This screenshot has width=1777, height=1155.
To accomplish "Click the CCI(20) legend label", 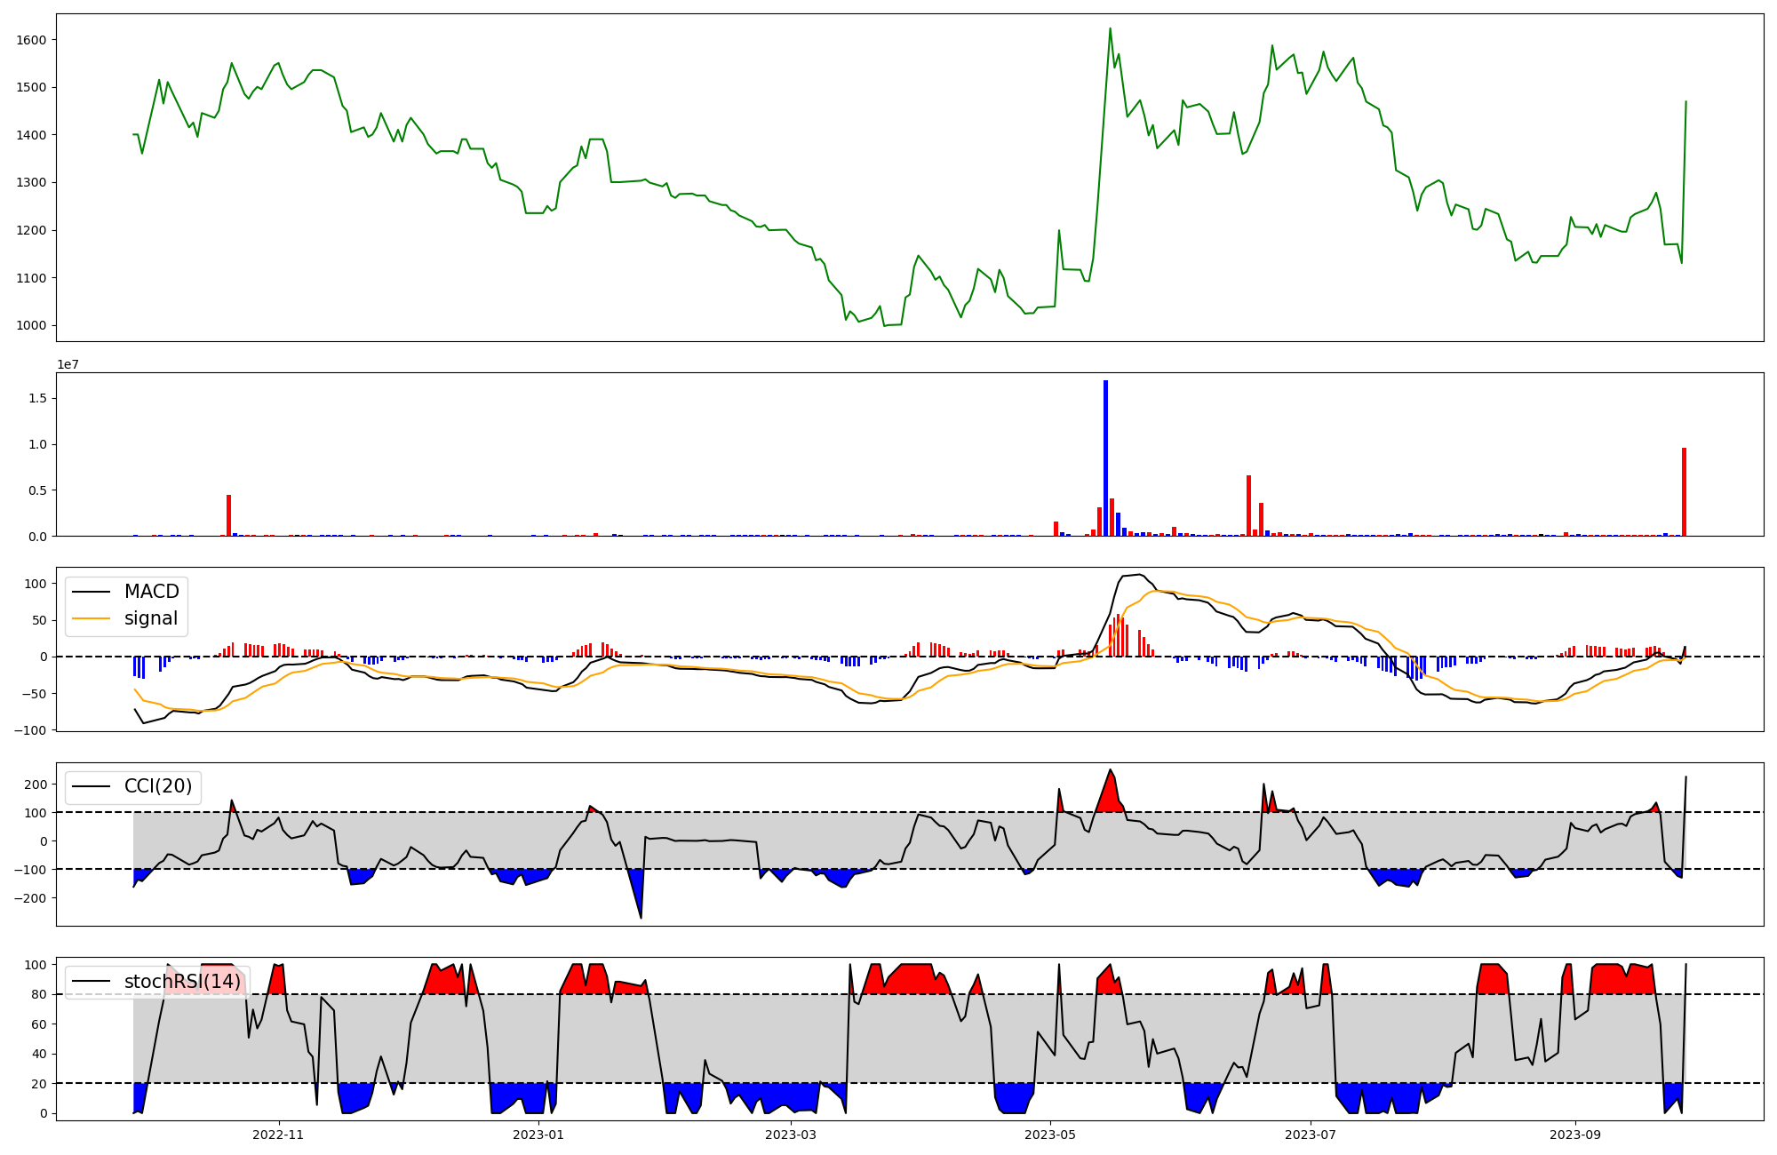I will 157,787.
